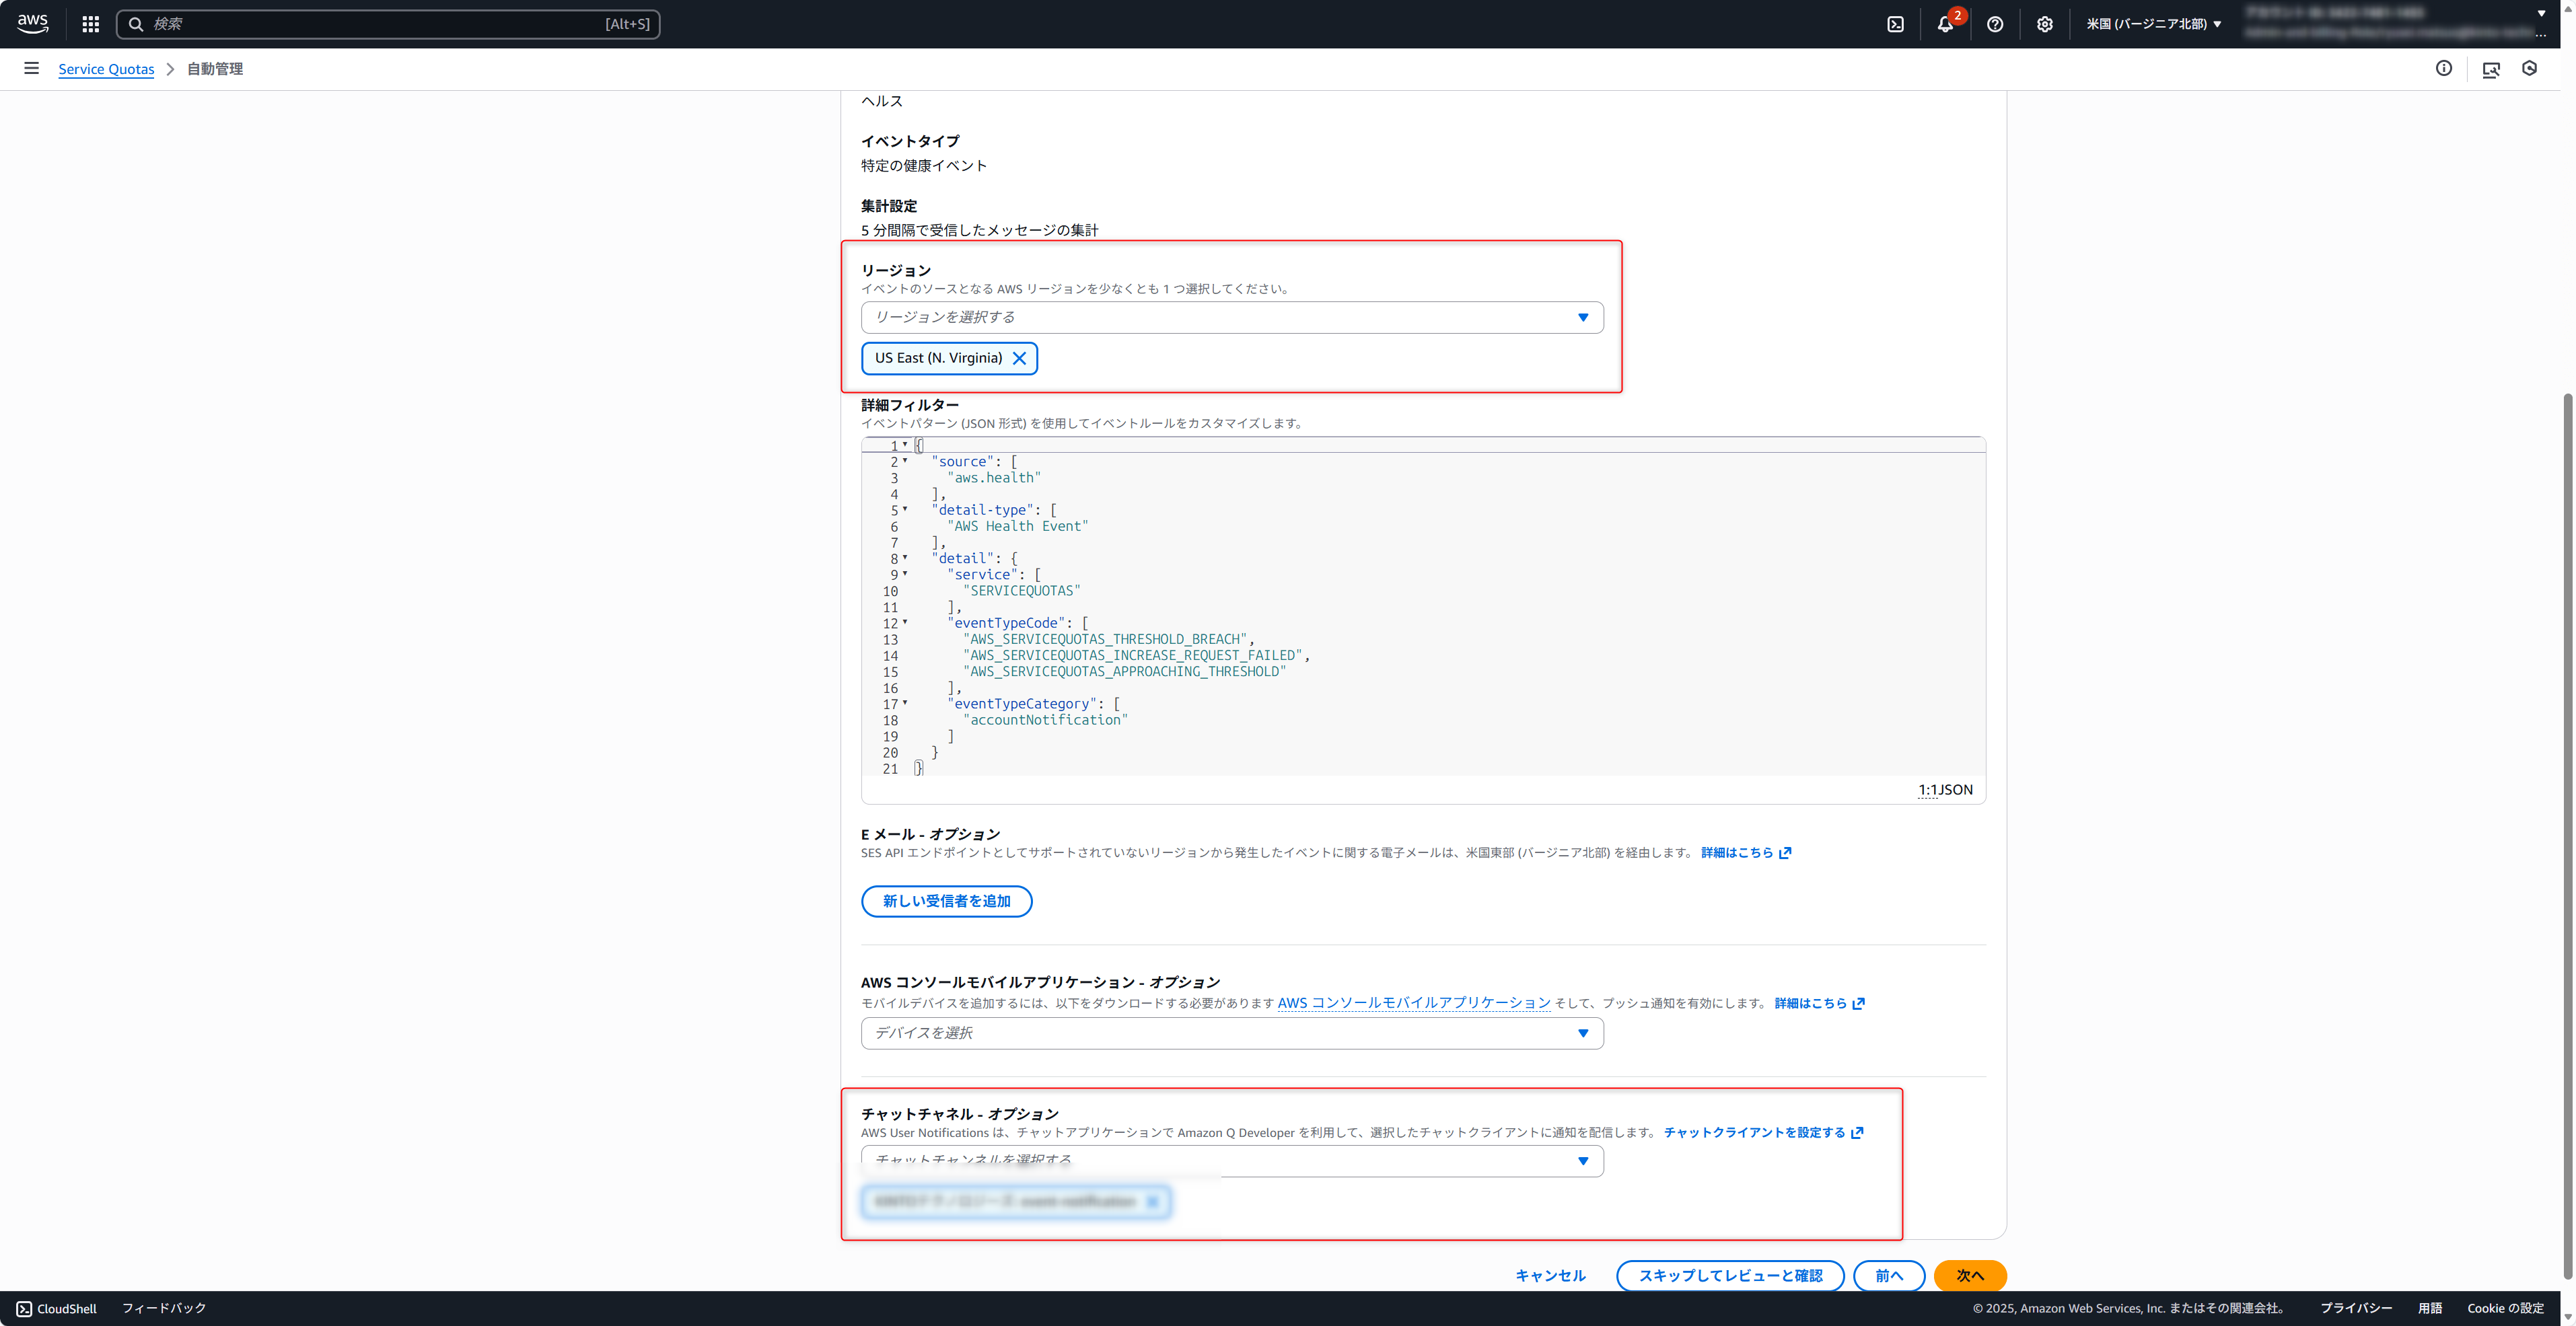Open CloudShell from top bar icon
Viewport: 2576px width, 1326px height.
tap(1895, 24)
